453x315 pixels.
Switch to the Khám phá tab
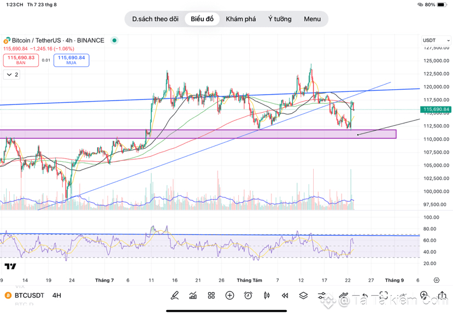click(240, 19)
